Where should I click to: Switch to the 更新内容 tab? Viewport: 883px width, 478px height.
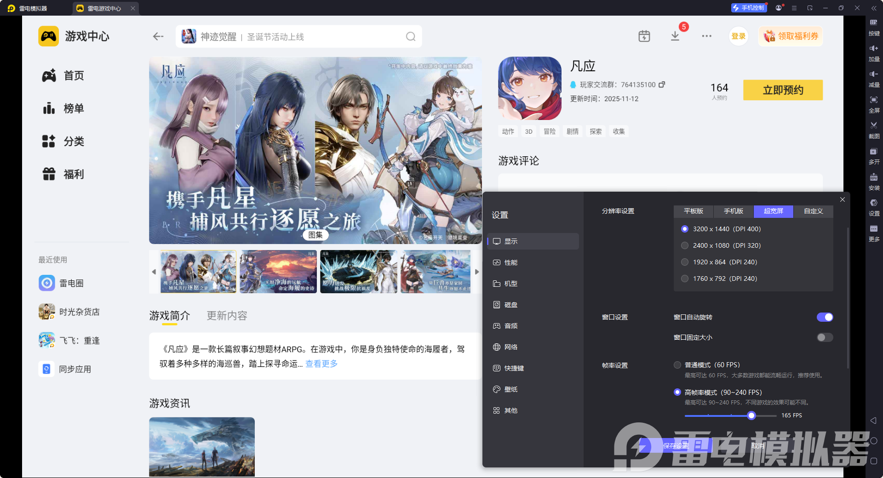227,316
